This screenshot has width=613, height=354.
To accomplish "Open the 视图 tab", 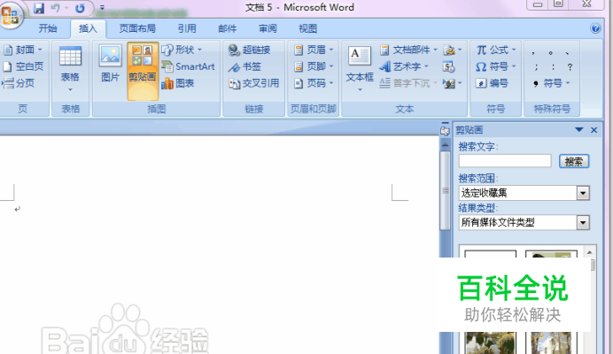I will point(307,28).
